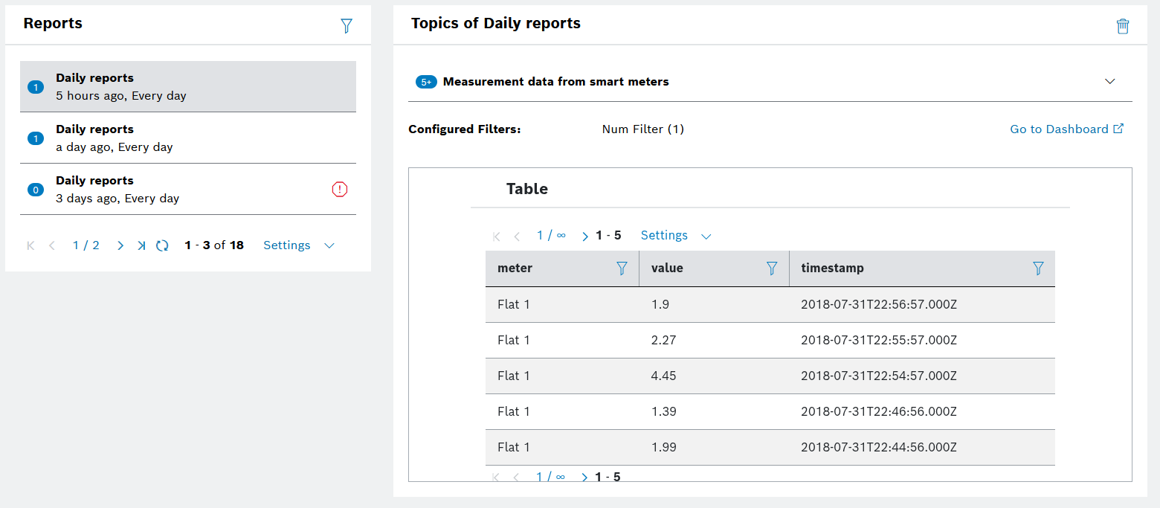Filter the value column
The width and height of the screenshot is (1160, 508).
pyautogui.click(x=772, y=269)
